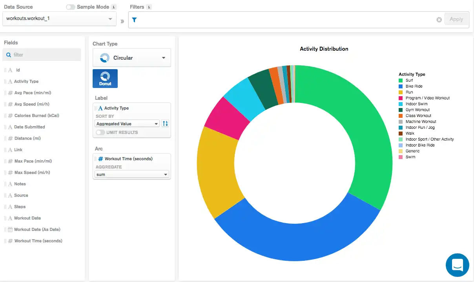Click the blue filter funnel icon
Viewport: 474px width, 282px height.
coord(134,19)
